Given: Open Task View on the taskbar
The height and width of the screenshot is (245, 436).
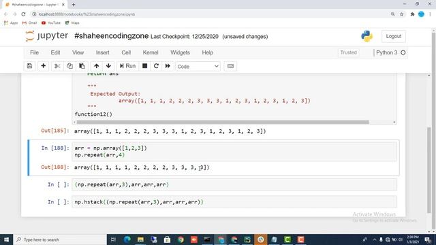Looking at the screenshot, I should pyautogui.click(x=113, y=240).
